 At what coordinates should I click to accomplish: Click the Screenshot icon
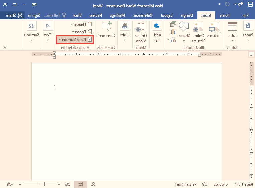click(173, 40)
